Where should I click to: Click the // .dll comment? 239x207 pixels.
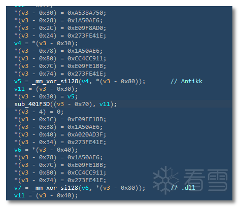[x=183, y=188]
